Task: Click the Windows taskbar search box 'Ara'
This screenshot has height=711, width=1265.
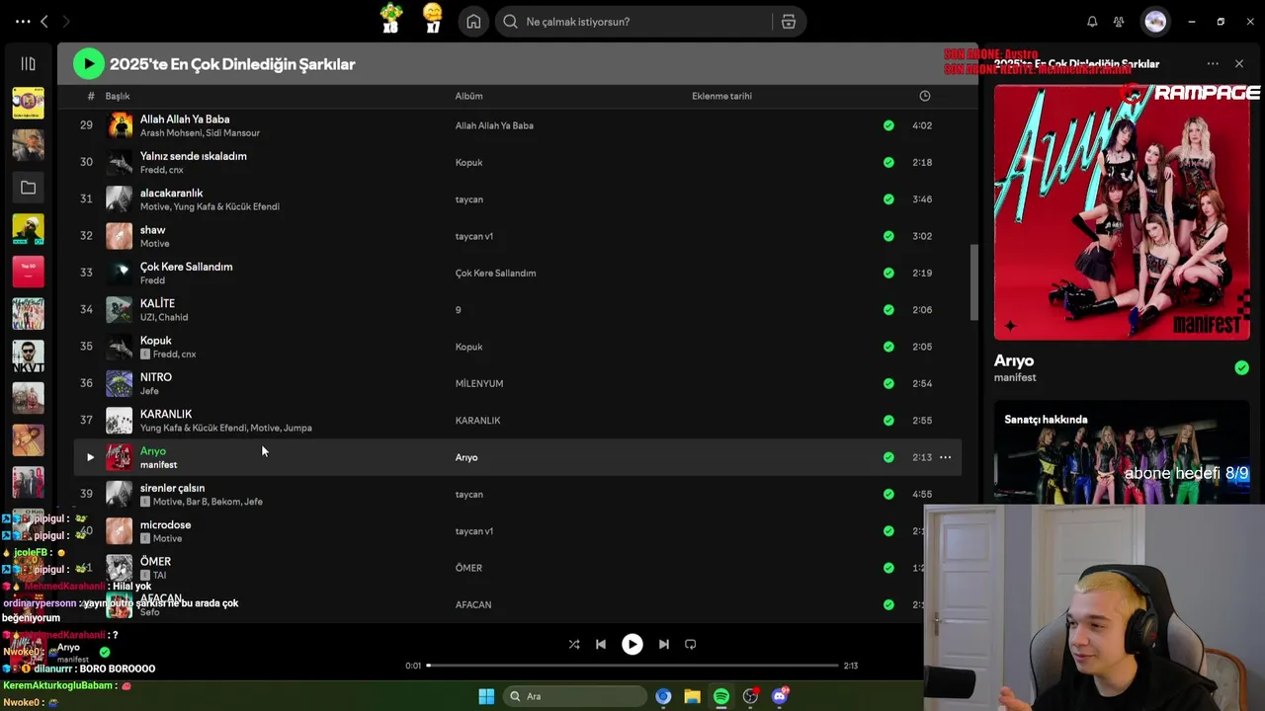Action: 574,696
